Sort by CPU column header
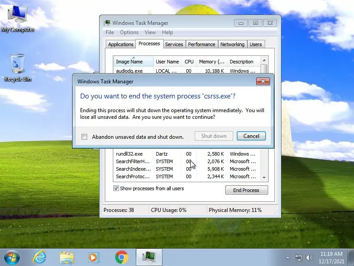The width and height of the screenshot is (354, 266). [189, 62]
